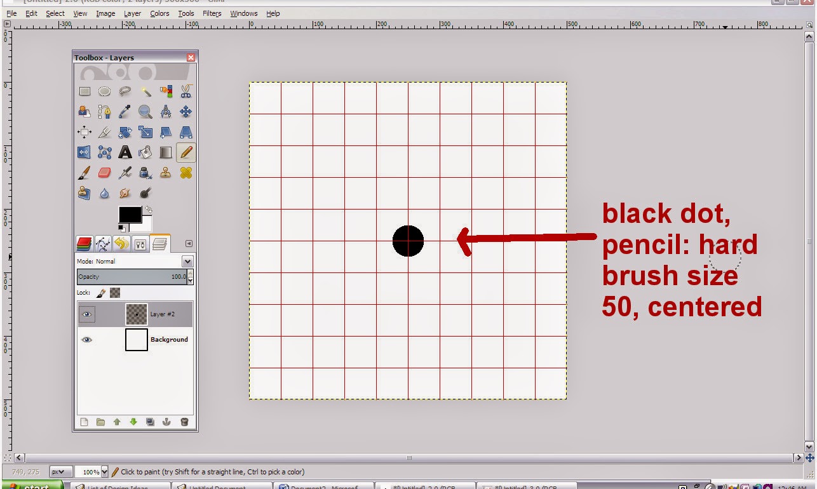The width and height of the screenshot is (817, 489).
Task: Select the Zoom magnifier tool
Action: click(x=145, y=112)
